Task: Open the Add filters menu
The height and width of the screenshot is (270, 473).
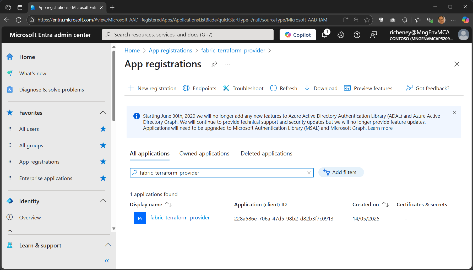Action: click(341, 172)
